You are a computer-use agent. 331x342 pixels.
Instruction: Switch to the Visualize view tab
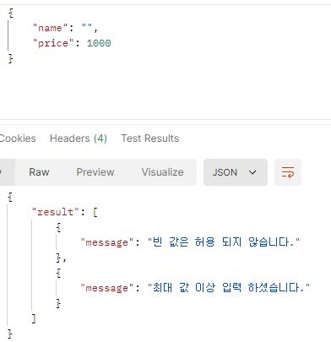click(x=163, y=172)
